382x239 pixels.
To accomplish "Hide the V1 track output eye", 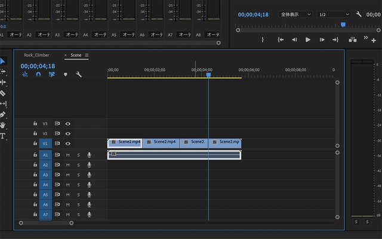I will point(68,143).
